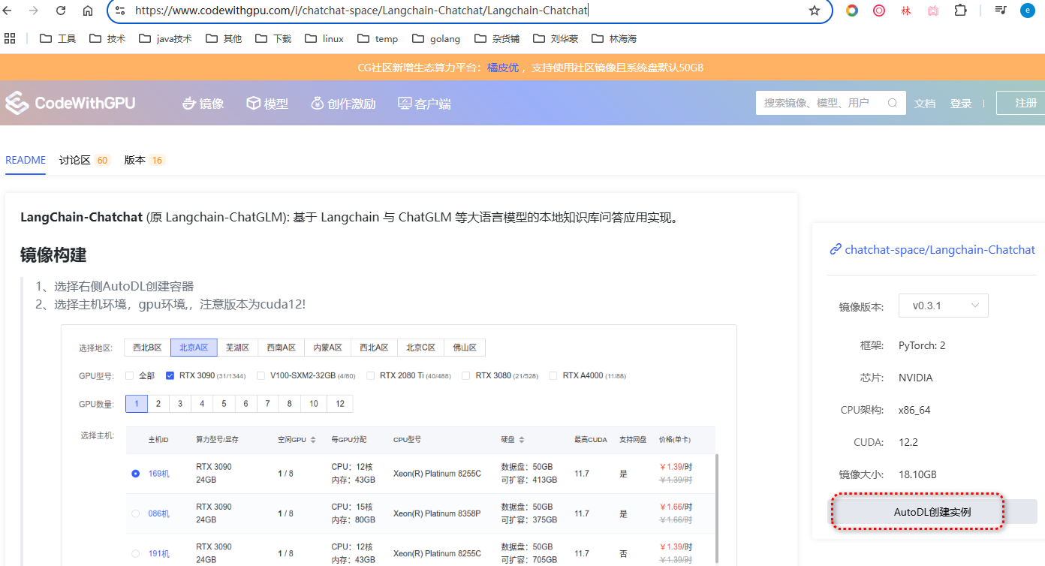Open the host selection screenshot in README
Image resolution: width=1045 pixels, height=566 pixels.
pos(398,445)
